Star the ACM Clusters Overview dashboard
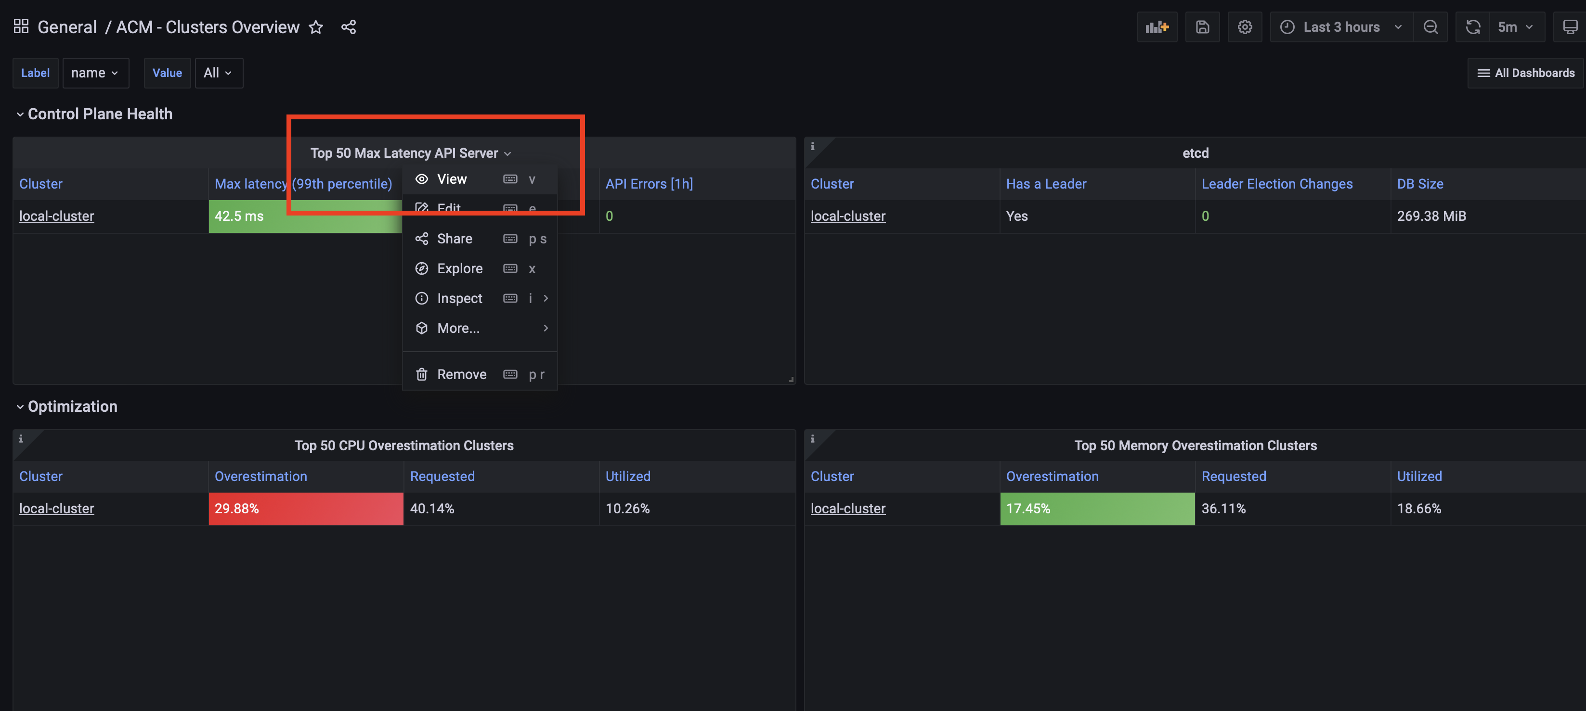Image resolution: width=1586 pixels, height=711 pixels. point(316,27)
